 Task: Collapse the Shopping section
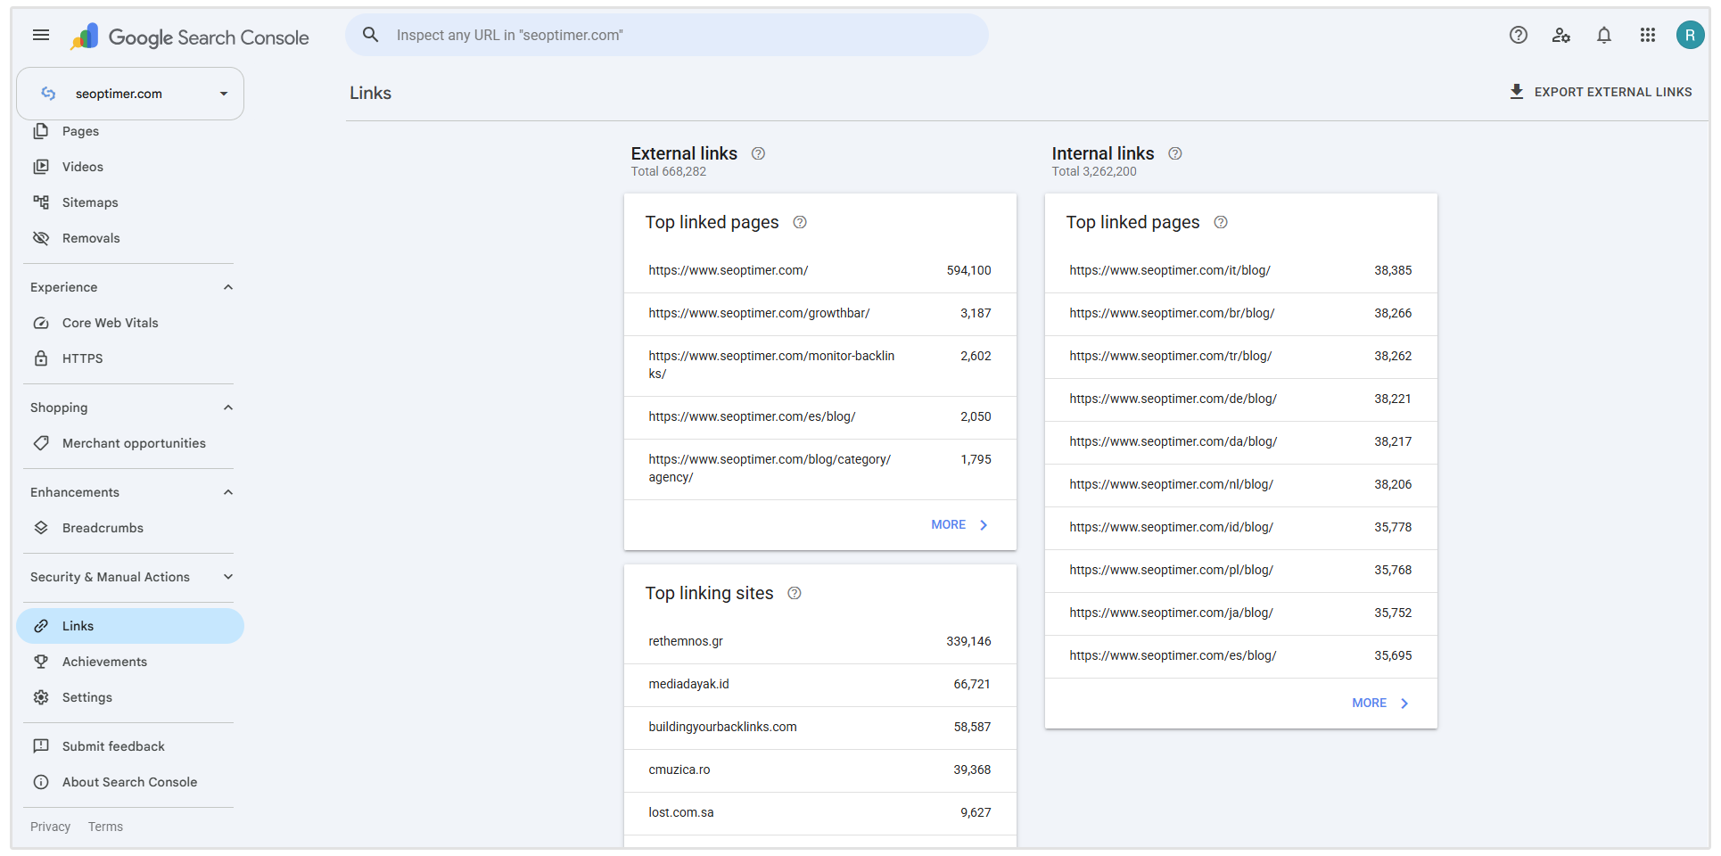[x=228, y=407]
